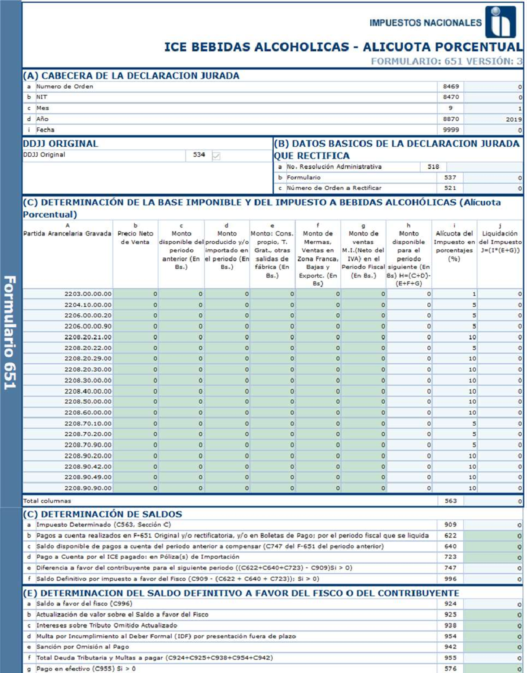Viewport: 527px width, 673px height.
Task: Click the Mes field in the header section
Action: click(493, 108)
